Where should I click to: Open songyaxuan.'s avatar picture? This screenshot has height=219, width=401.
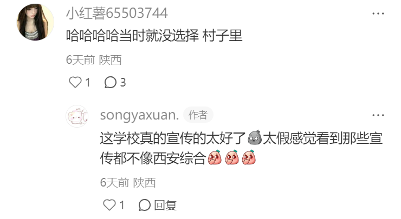point(77,116)
